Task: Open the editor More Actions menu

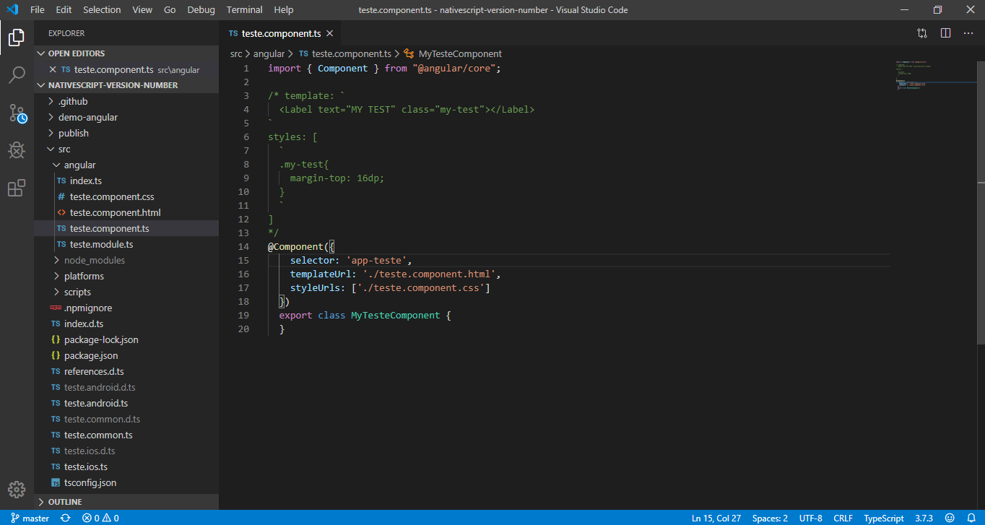Action: [x=968, y=33]
